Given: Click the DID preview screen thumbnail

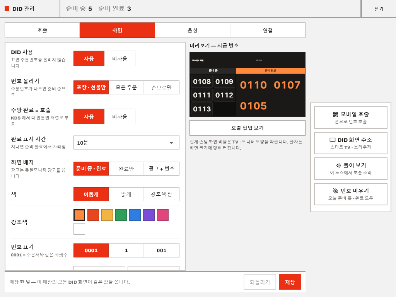Looking at the screenshot, I should 247,84.
